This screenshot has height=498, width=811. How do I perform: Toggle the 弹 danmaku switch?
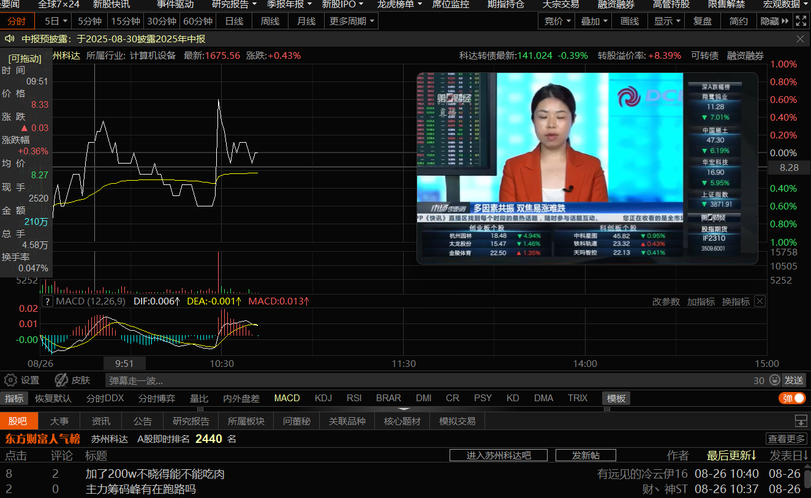(x=793, y=398)
